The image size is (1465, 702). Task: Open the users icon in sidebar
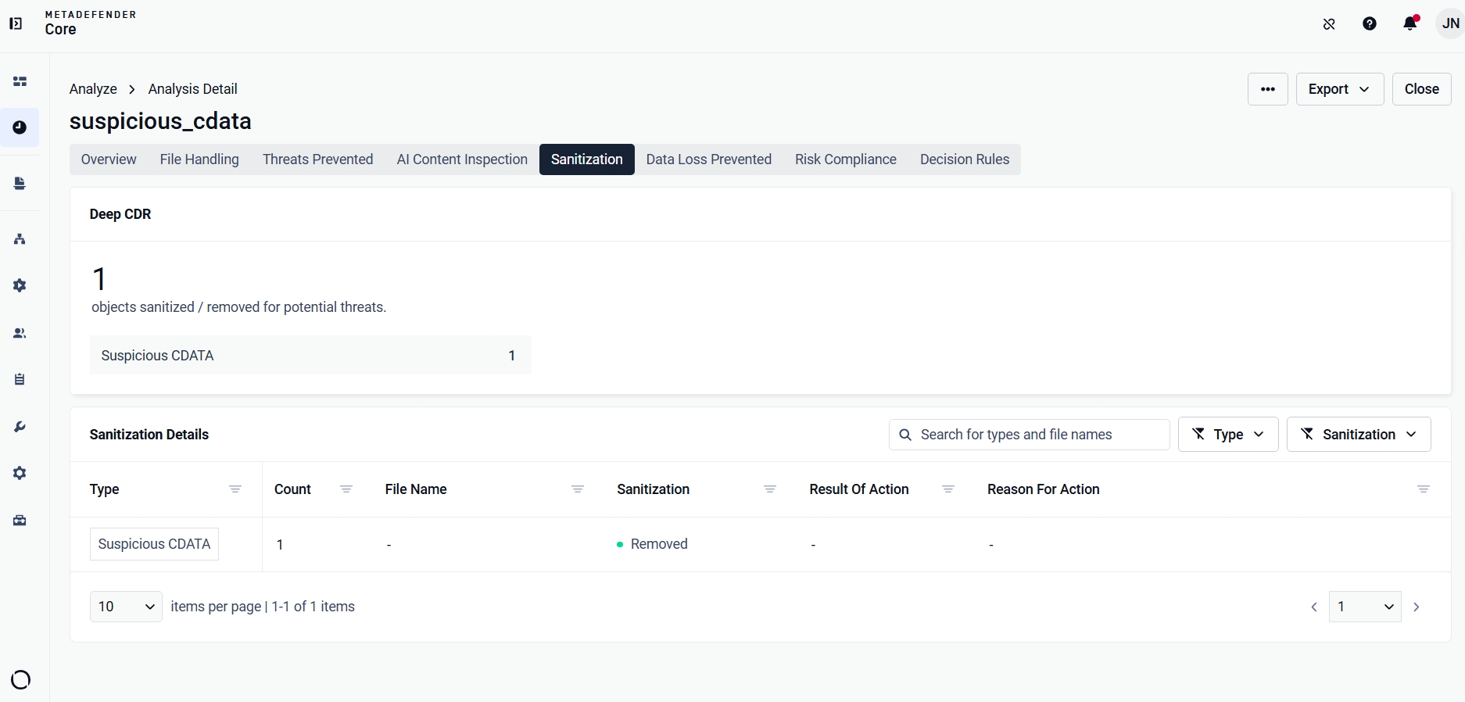[20, 333]
